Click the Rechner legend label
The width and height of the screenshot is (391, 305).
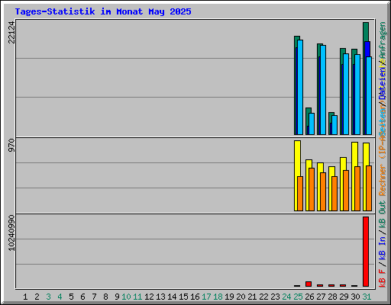[382, 180]
